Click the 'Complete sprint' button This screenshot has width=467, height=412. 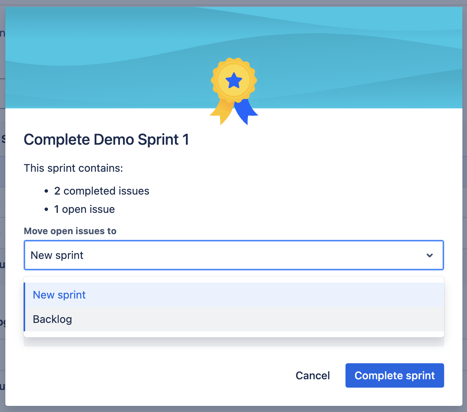pos(394,375)
